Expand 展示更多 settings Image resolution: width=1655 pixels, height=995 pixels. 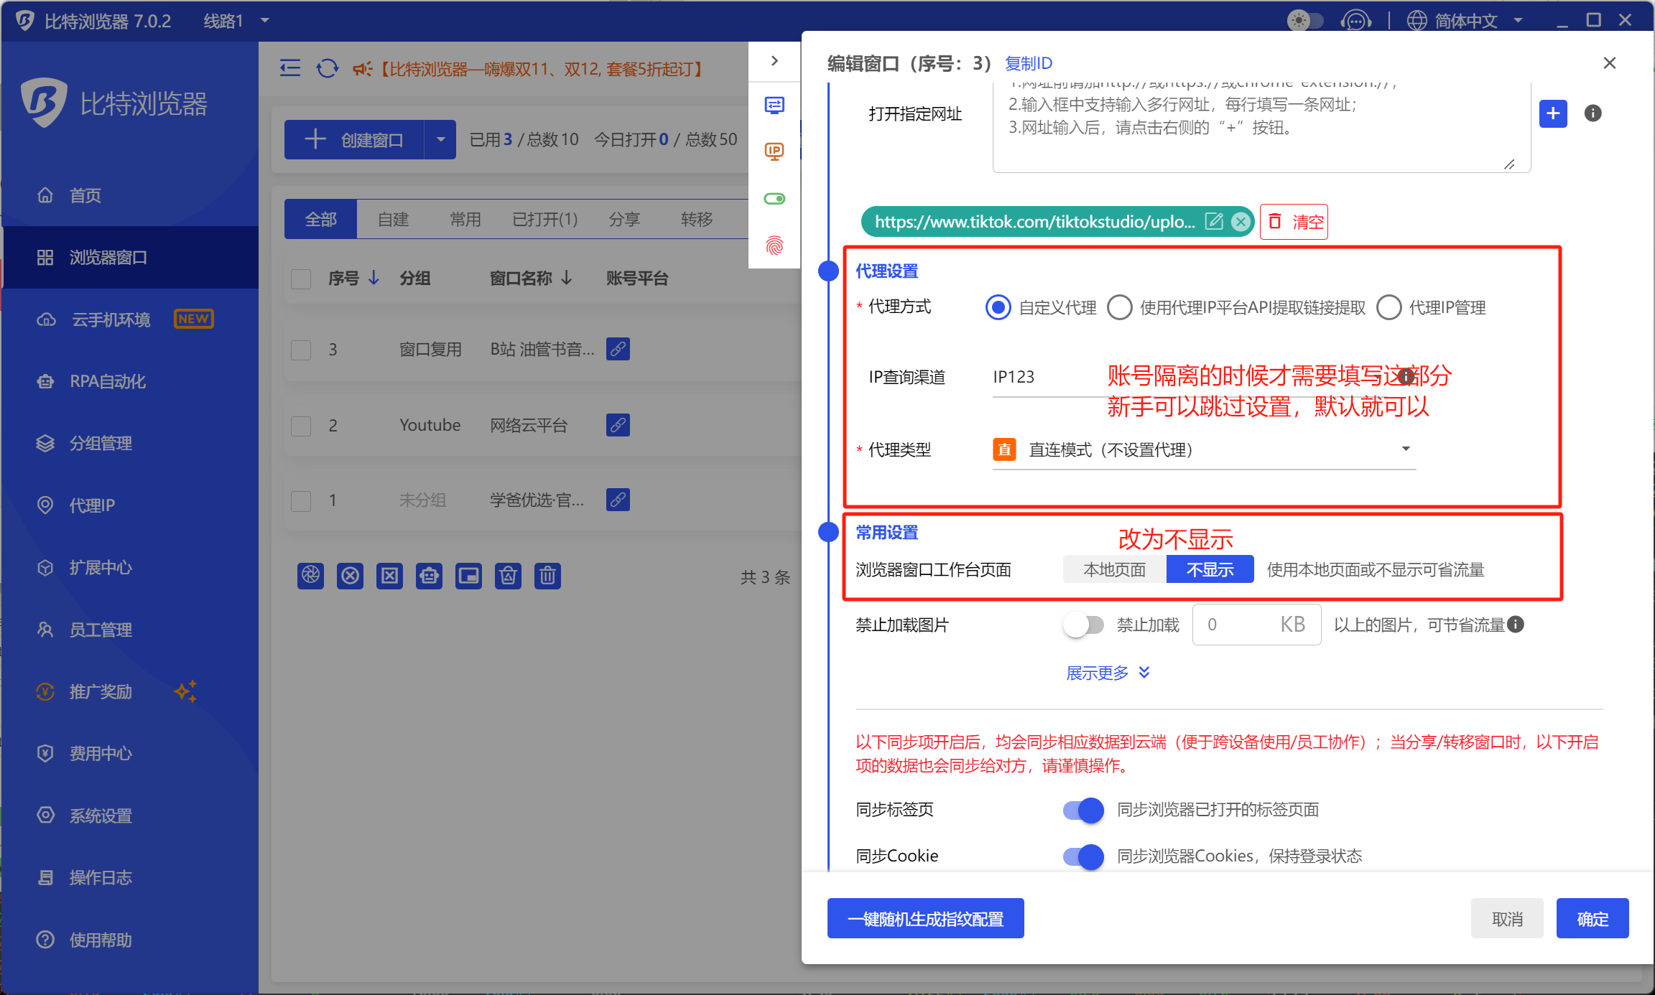coord(1108,673)
